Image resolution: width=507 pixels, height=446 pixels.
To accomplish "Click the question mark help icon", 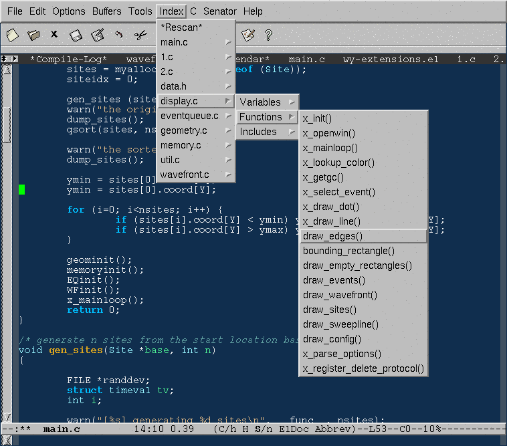I will pos(269,35).
